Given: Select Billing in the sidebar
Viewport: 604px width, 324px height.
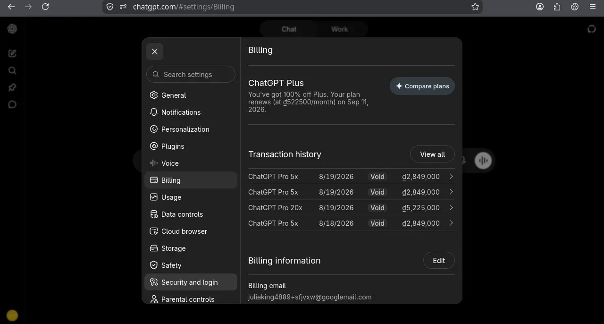Looking at the screenshot, I should [191, 180].
